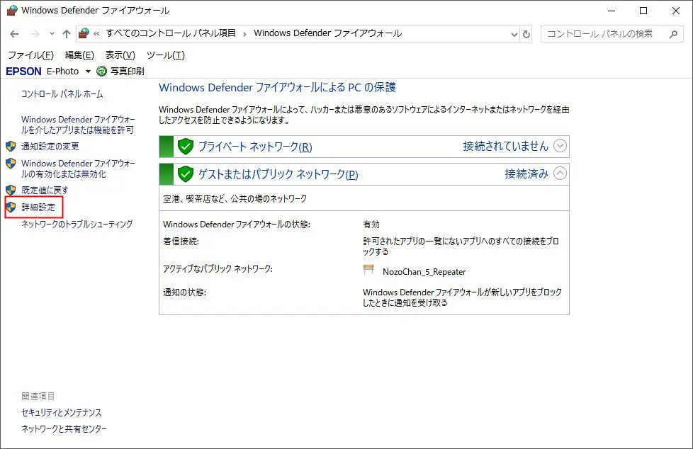Open the recent locations dropdown arrow
This screenshot has height=449, width=693.
[52, 34]
